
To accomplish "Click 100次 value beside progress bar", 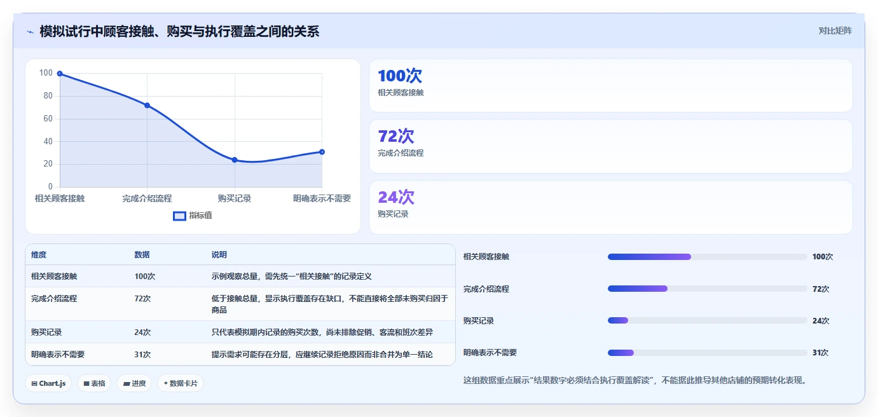I will [823, 257].
